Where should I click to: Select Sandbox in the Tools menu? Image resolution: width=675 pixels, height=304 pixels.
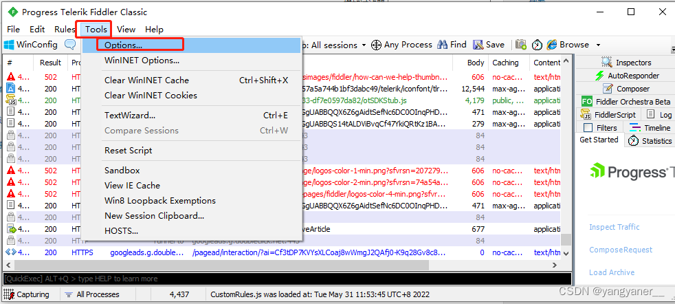point(191,170)
